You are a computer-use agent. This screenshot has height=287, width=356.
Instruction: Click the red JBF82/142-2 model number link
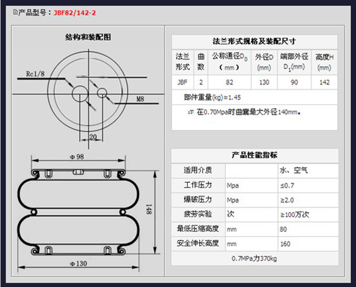click(x=74, y=13)
